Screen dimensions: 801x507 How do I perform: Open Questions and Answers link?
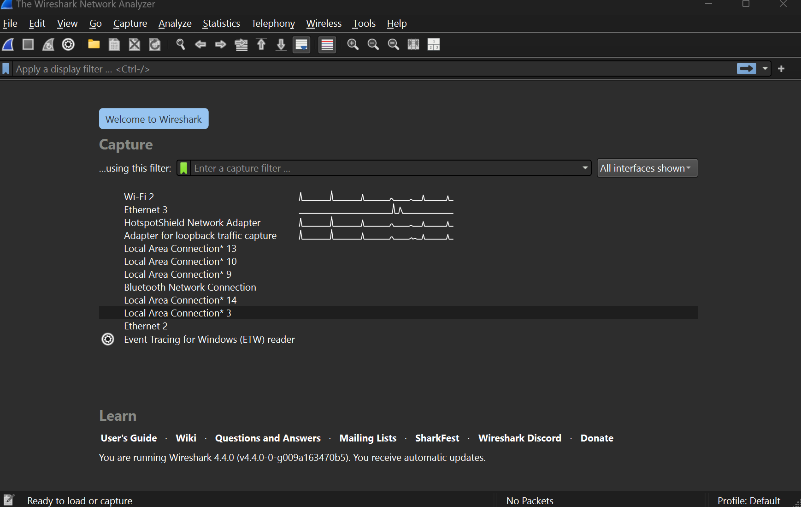pos(268,438)
